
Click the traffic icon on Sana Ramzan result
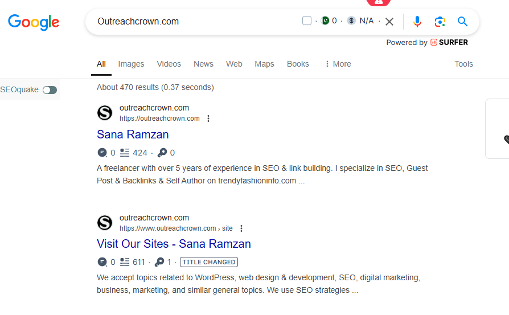click(102, 153)
